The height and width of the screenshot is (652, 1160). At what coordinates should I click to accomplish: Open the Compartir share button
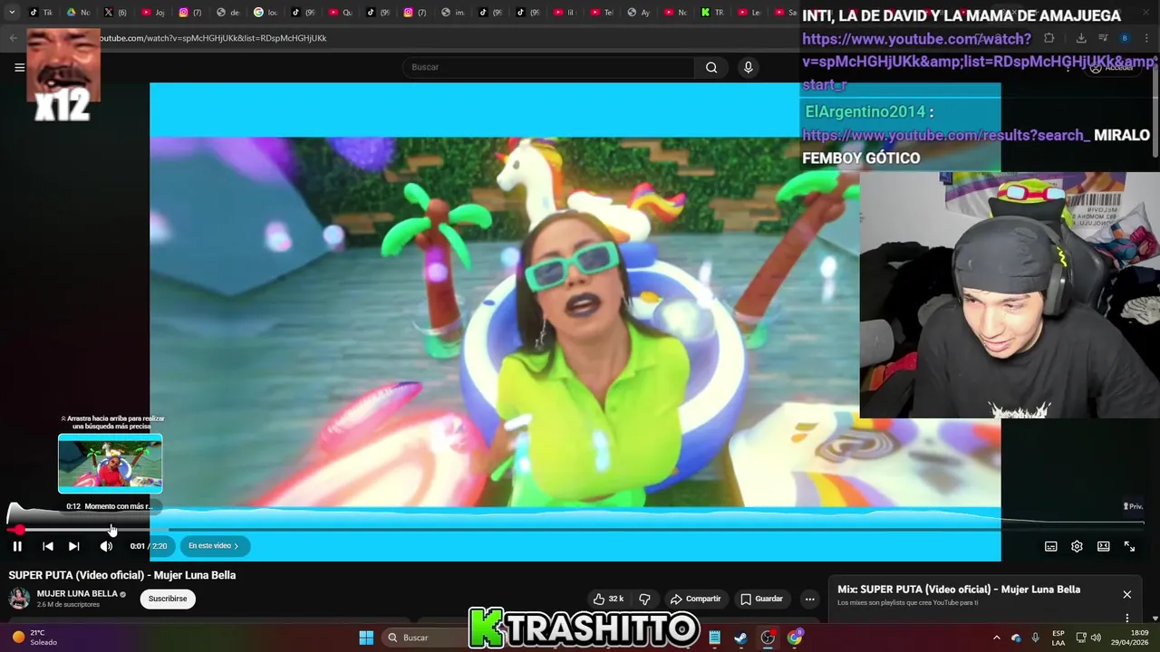tap(695, 599)
